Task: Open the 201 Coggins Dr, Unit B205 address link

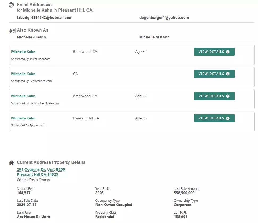Action: pos(41,169)
